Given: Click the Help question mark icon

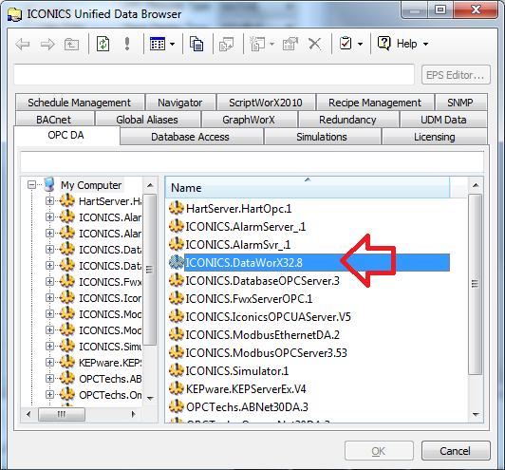Looking at the screenshot, I should coord(383,43).
